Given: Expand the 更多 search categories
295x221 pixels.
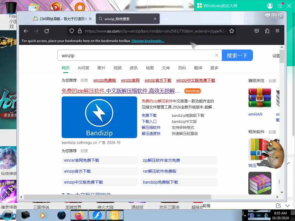Looking at the screenshot, I should point(214,68).
